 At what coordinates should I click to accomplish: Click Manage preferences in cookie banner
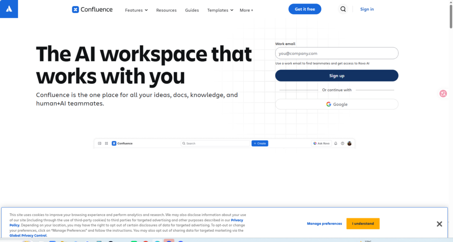(324, 223)
